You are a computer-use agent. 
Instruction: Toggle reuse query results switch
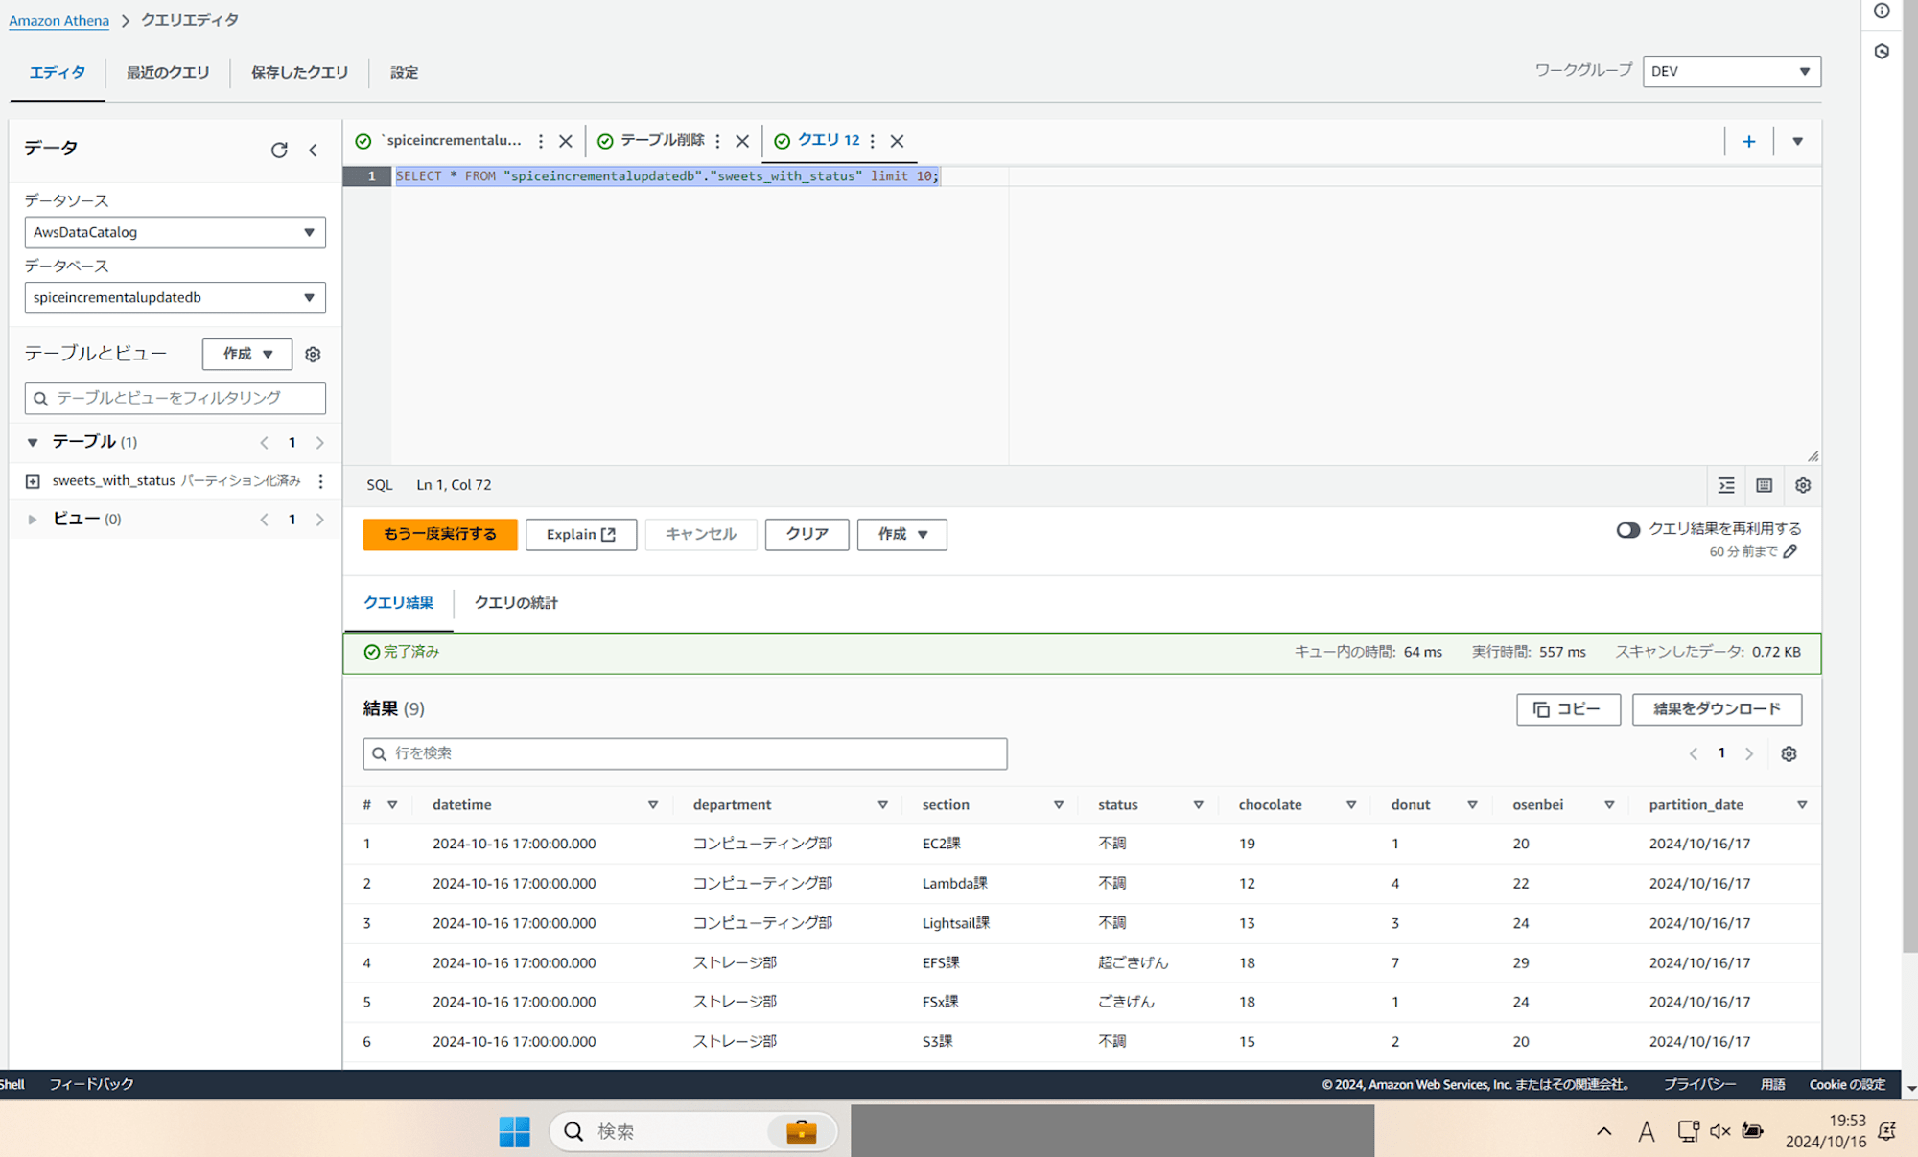tap(1627, 530)
